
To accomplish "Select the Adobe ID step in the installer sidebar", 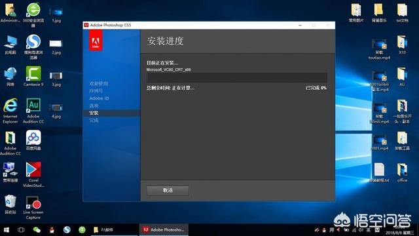I will (99, 98).
